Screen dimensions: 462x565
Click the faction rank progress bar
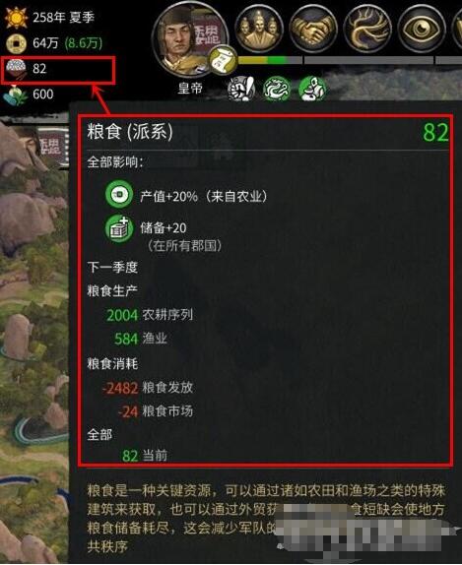click(x=270, y=60)
